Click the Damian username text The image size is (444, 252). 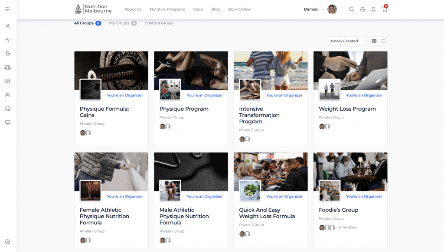[x=311, y=10]
